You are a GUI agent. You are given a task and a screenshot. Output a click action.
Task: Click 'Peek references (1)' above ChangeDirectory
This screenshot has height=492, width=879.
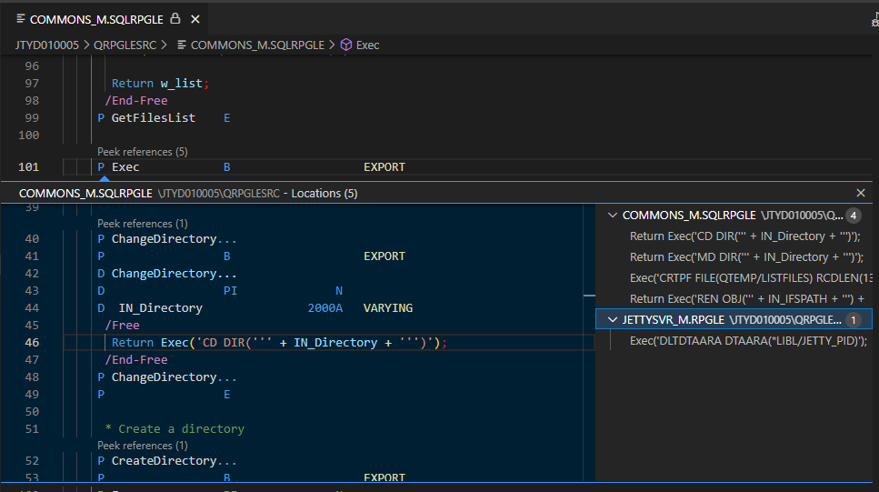[142, 224]
